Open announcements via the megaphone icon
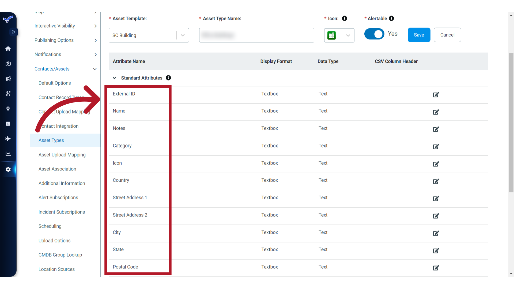This screenshot has height=289, width=514. click(x=8, y=79)
